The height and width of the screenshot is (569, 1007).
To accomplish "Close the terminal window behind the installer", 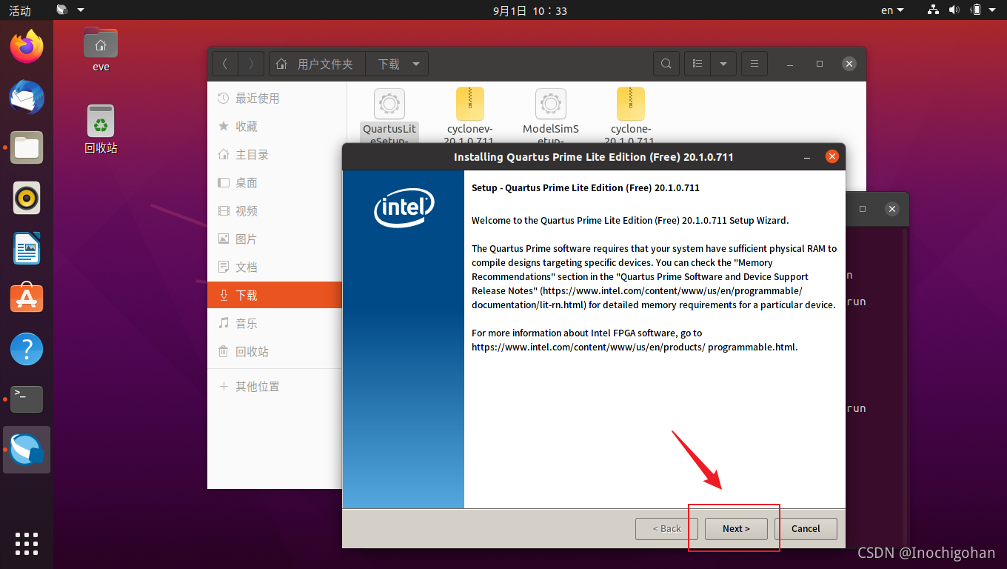I will tap(892, 209).
